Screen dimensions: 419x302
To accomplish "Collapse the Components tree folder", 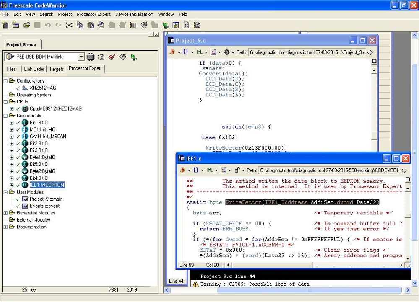I will 5,116.
